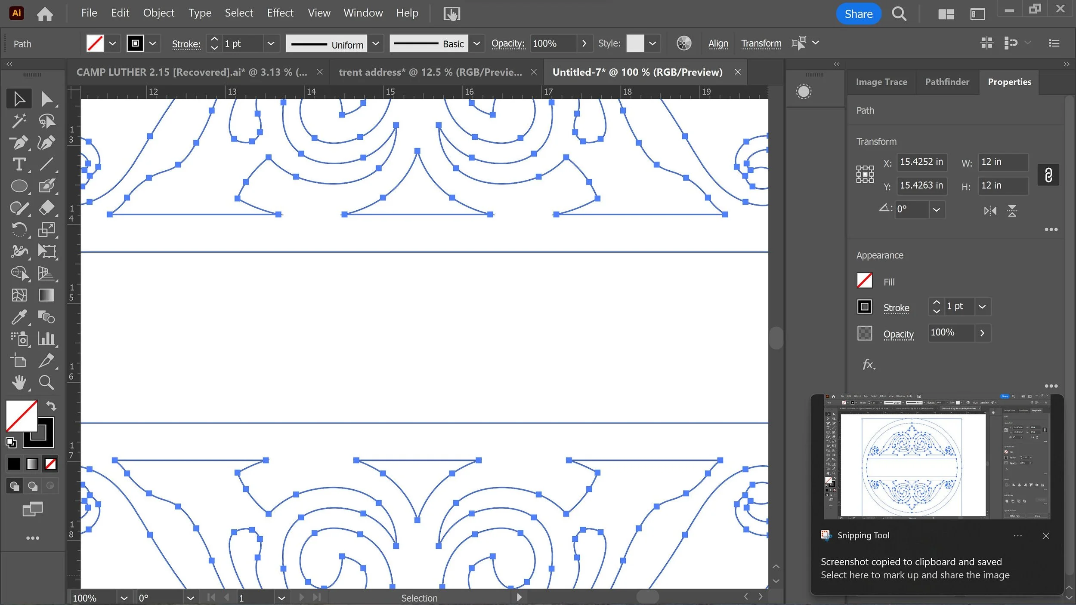This screenshot has height=605, width=1076.
Task: Open the Align panel link
Action: click(718, 43)
